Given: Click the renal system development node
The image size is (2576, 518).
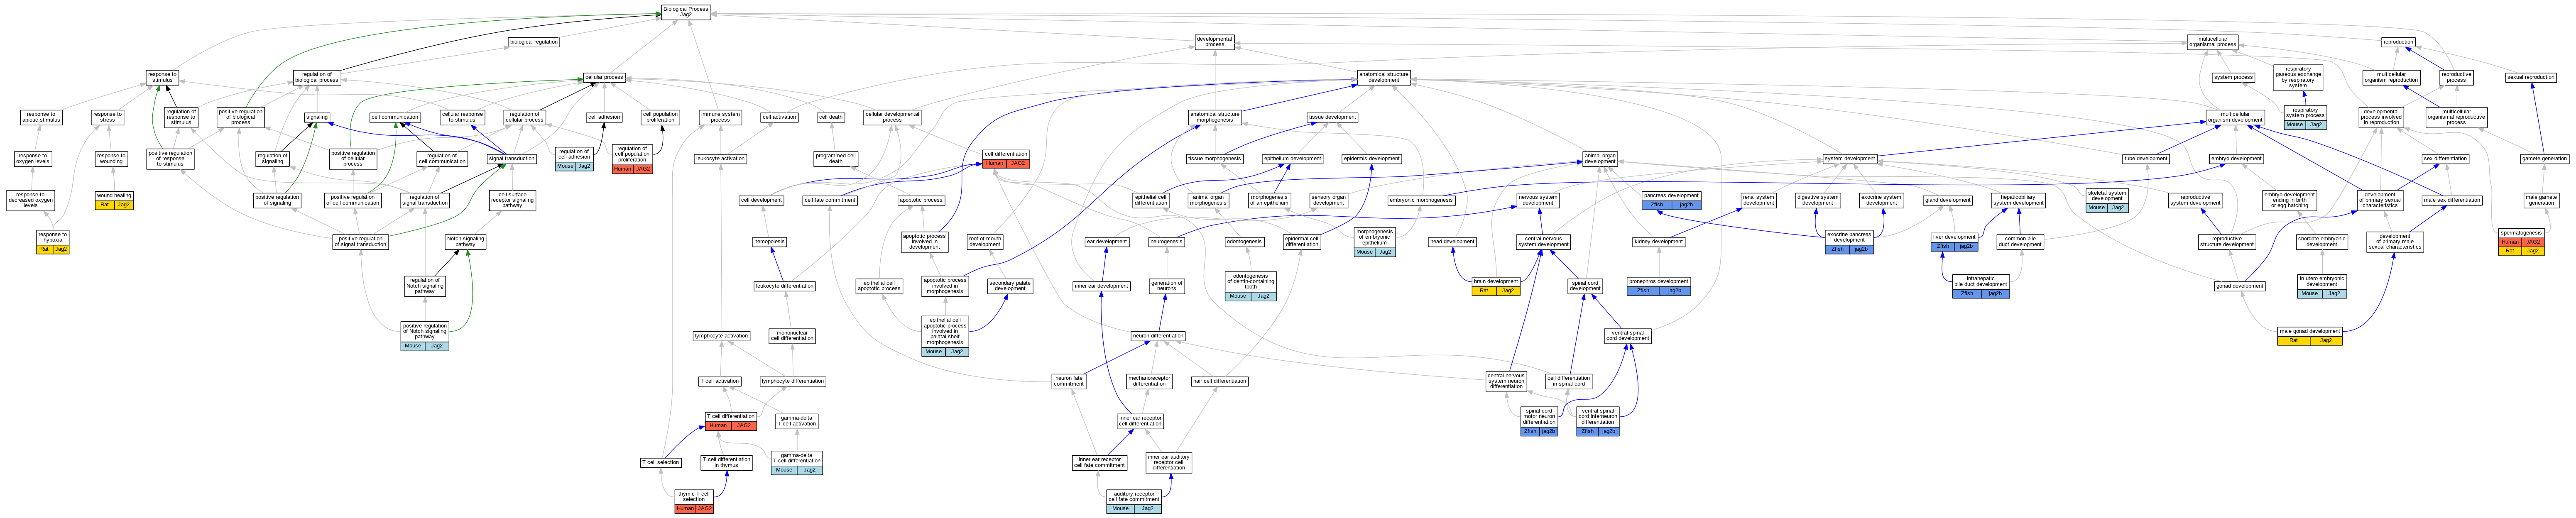Looking at the screenshot, I should 1758,200.
